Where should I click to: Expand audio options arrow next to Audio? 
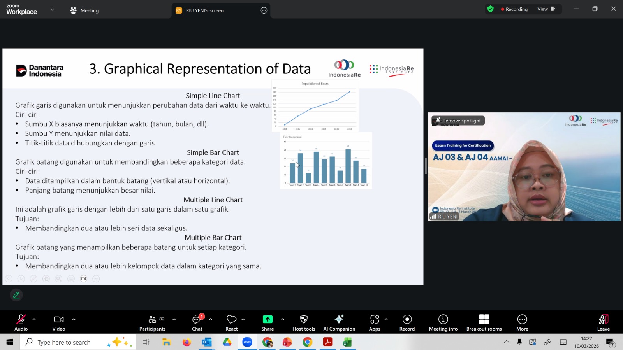point(34,319)
